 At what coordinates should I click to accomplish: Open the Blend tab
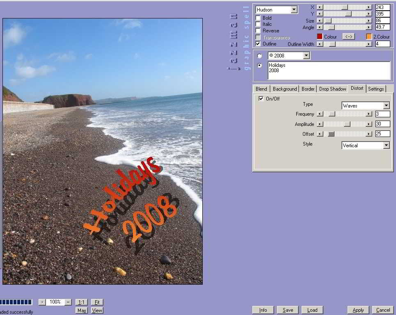point(261,89)
